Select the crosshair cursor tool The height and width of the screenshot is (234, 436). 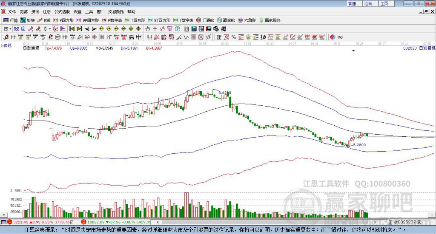click(x=155, y=29)
